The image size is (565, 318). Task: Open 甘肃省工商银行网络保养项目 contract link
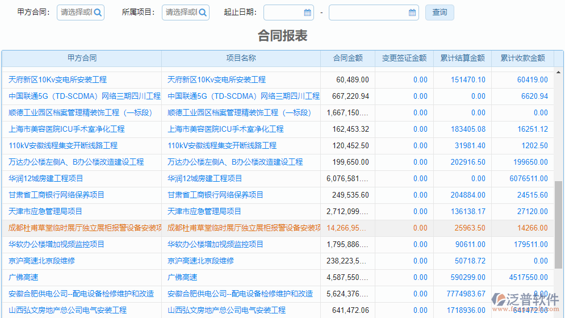[56, 195]
